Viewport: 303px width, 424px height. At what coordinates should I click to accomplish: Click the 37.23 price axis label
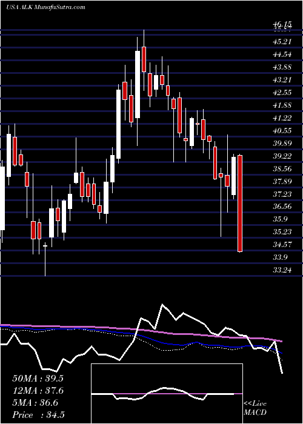click(282, 194)
